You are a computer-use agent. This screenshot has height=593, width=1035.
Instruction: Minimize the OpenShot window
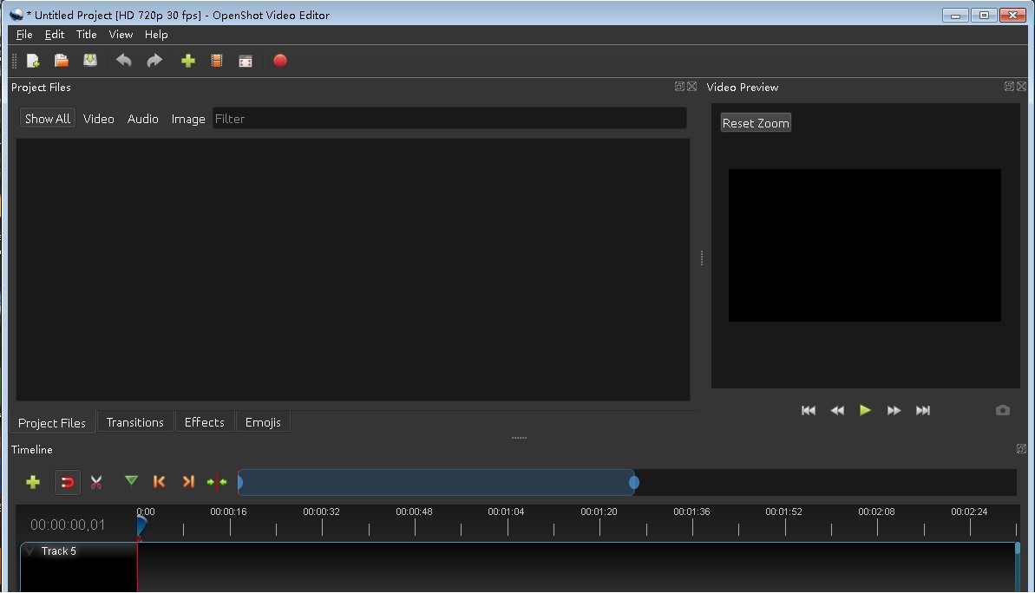coord(955,15)
